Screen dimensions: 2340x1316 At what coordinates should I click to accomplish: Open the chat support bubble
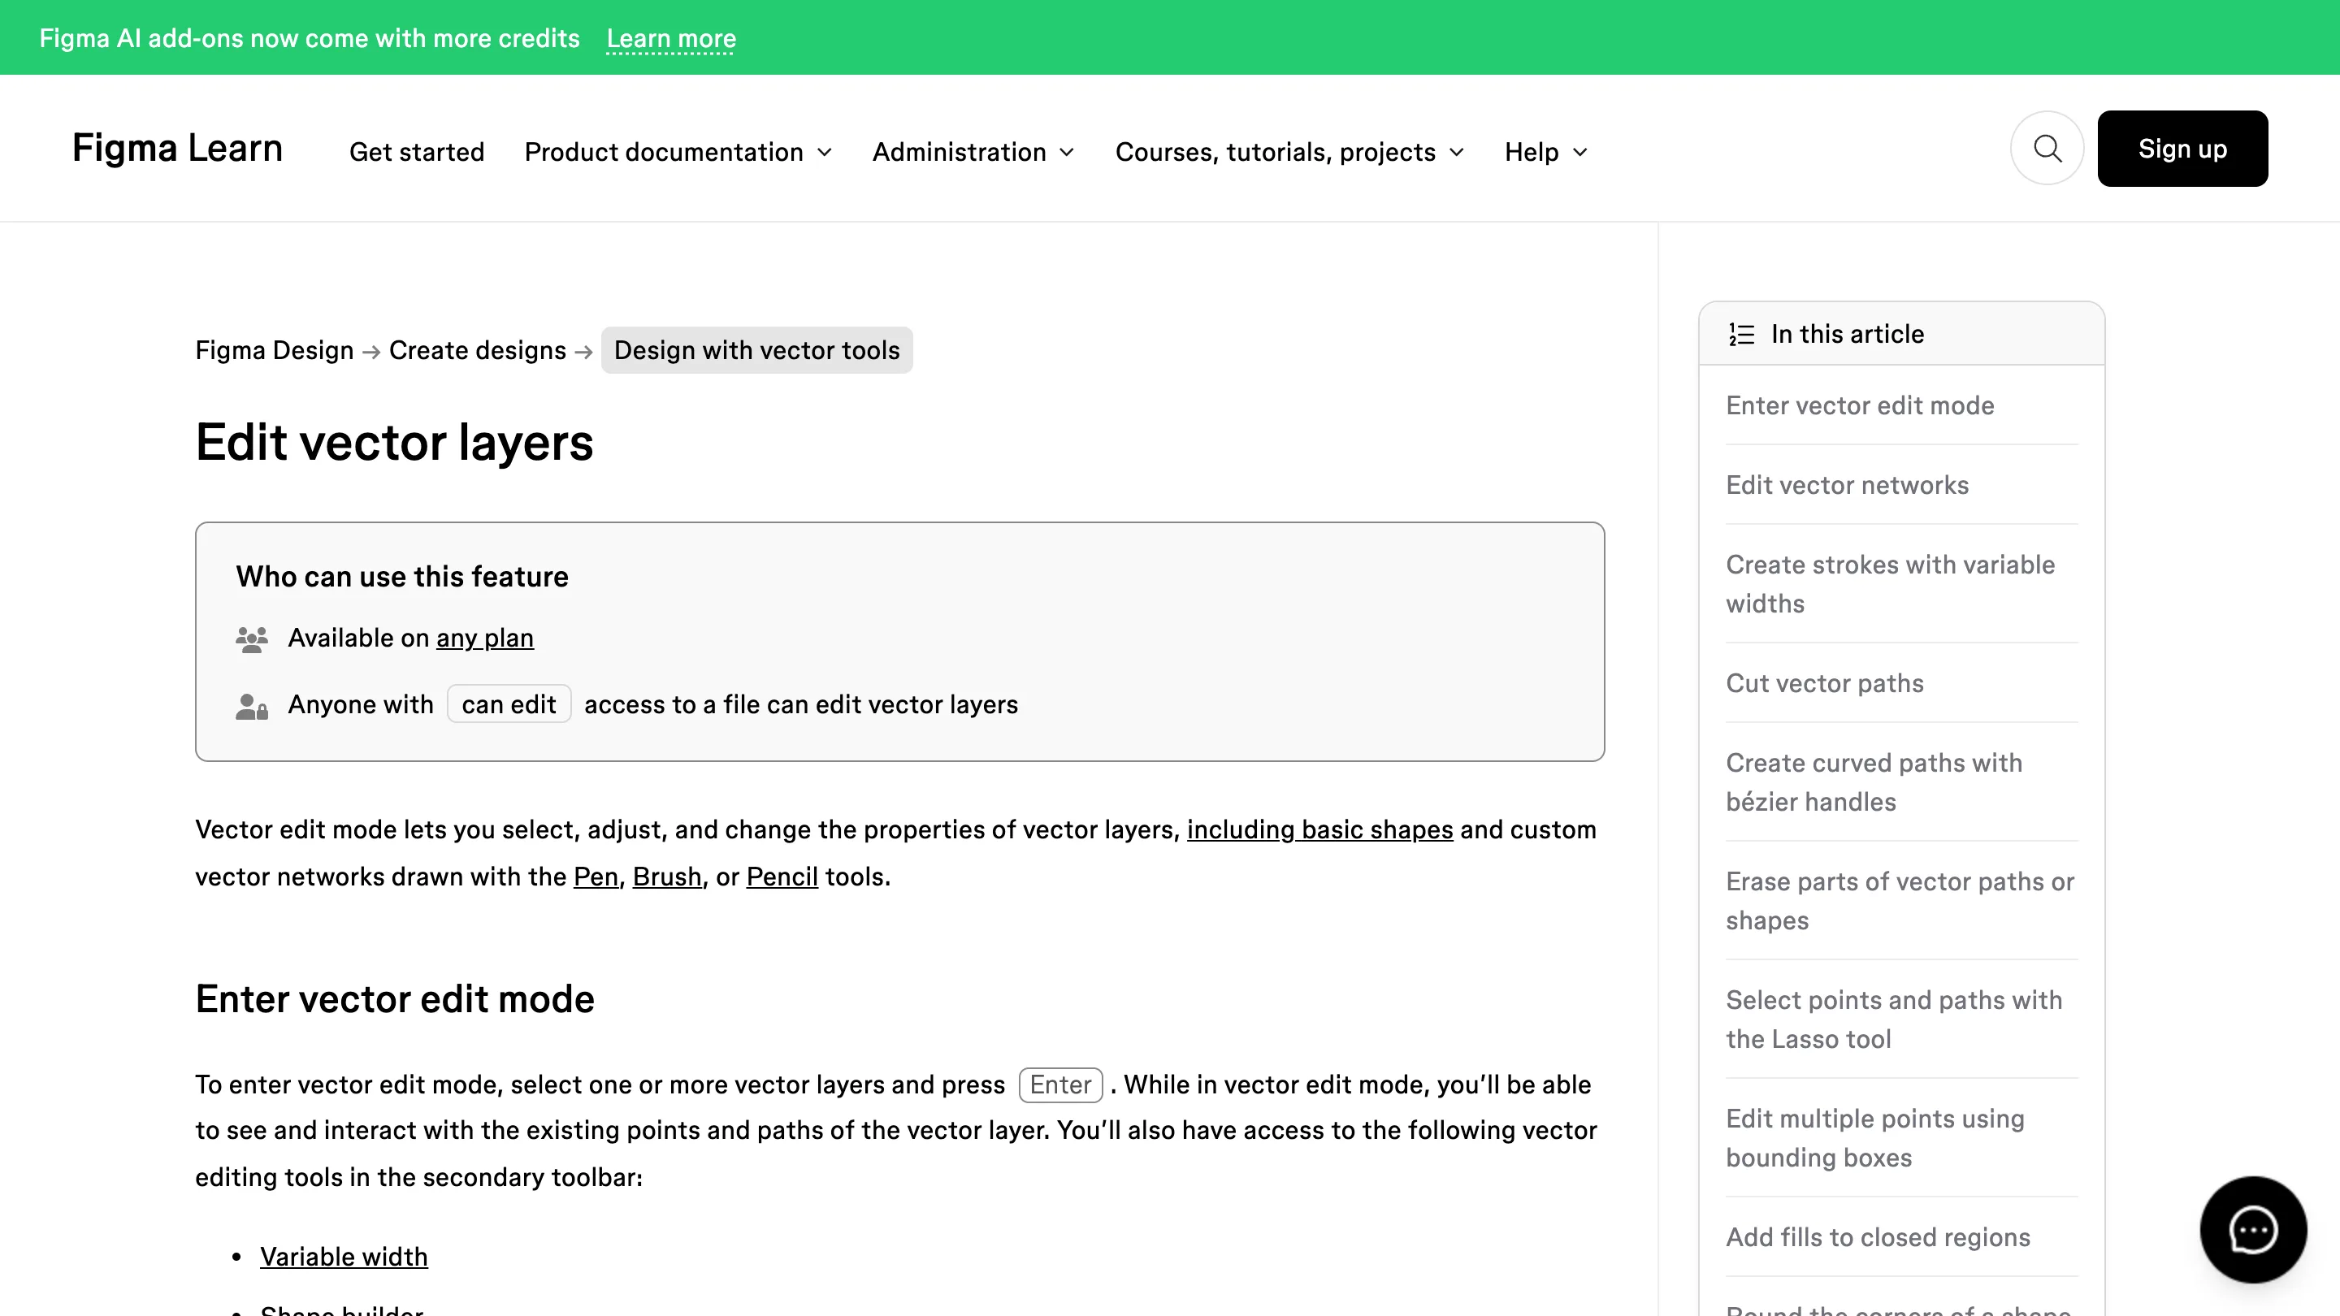tap(2253, 1230)
